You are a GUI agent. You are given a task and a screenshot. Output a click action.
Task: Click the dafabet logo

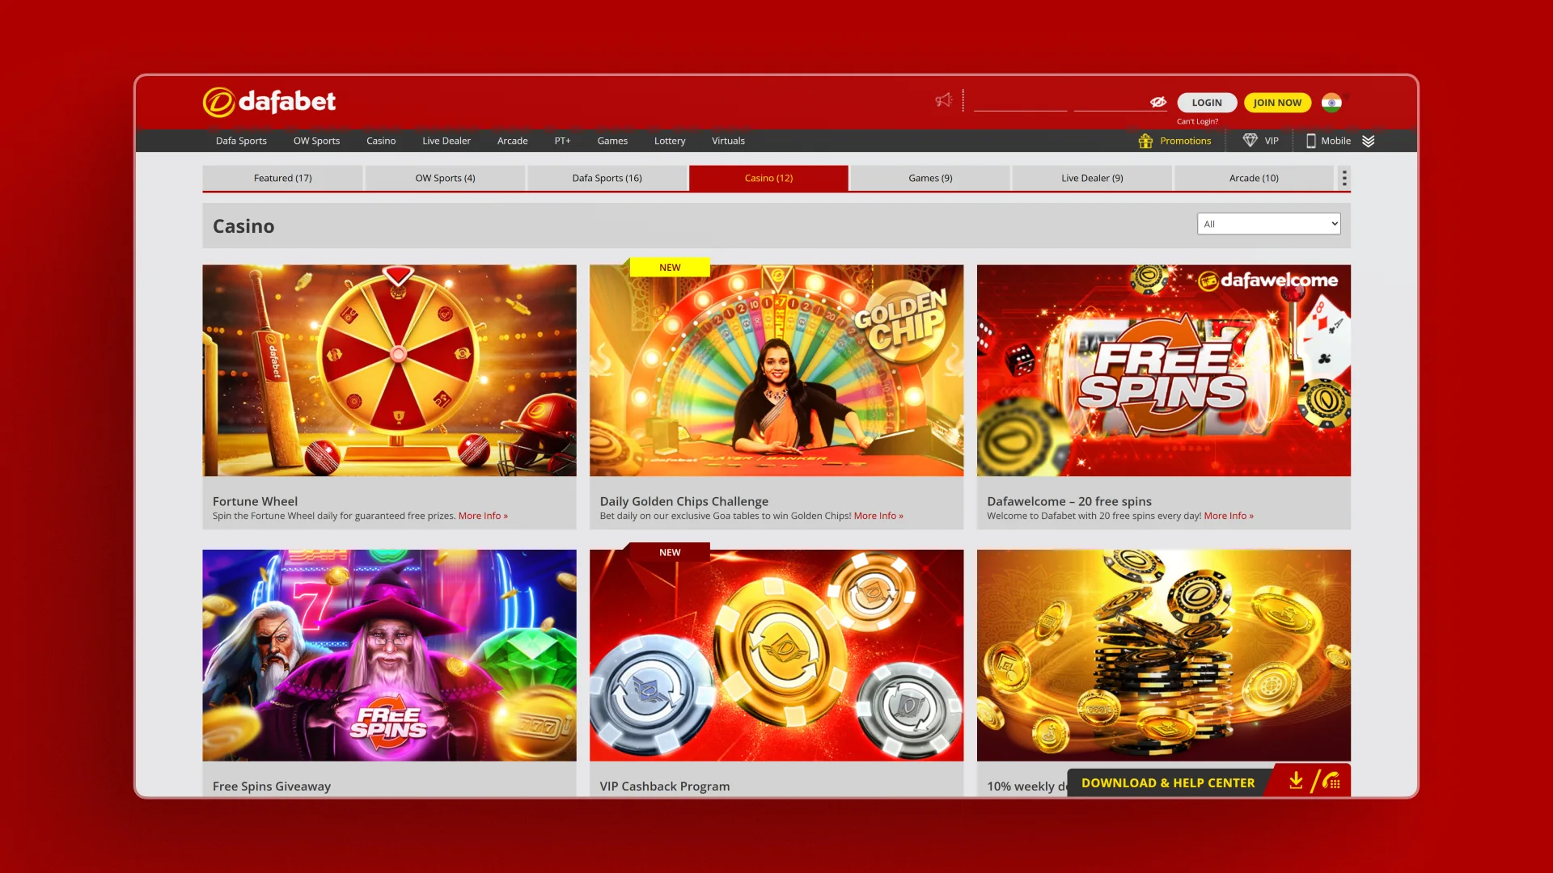tap(269, 102)
